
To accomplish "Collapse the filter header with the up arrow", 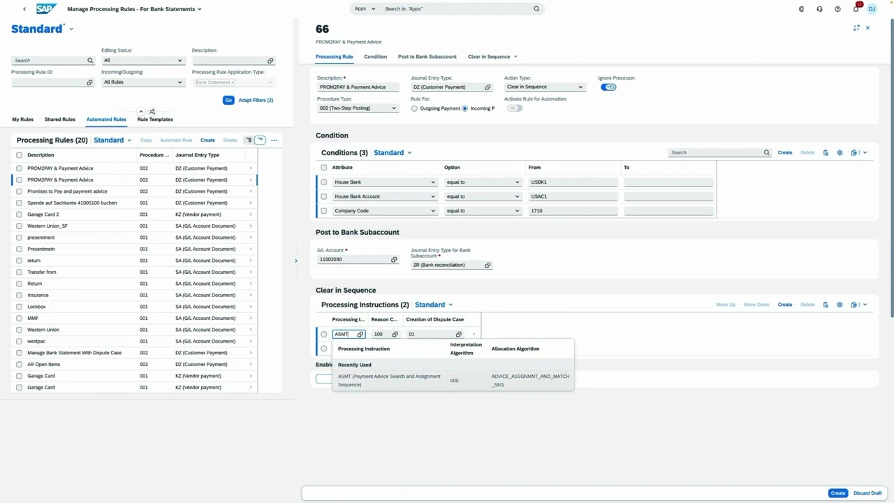I will click(x=141, y=112).
